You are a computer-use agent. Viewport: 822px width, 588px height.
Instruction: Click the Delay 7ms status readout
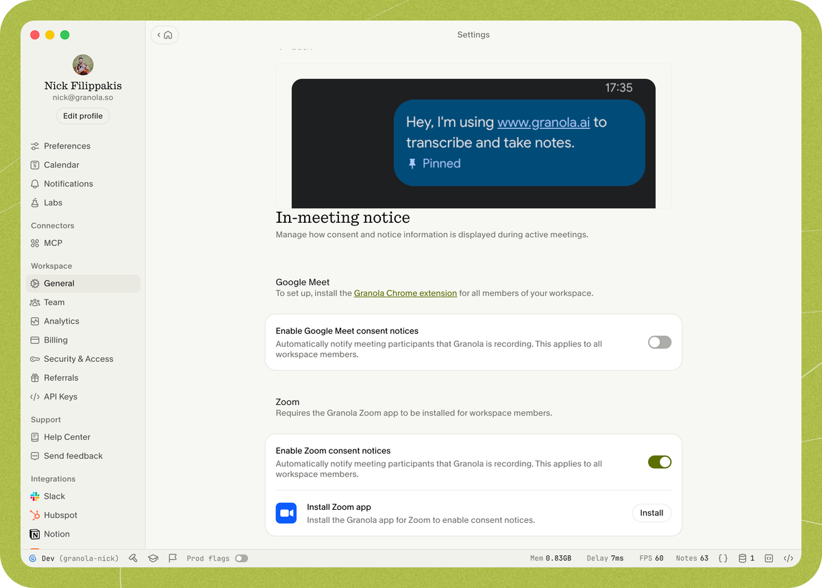point(605,559)
